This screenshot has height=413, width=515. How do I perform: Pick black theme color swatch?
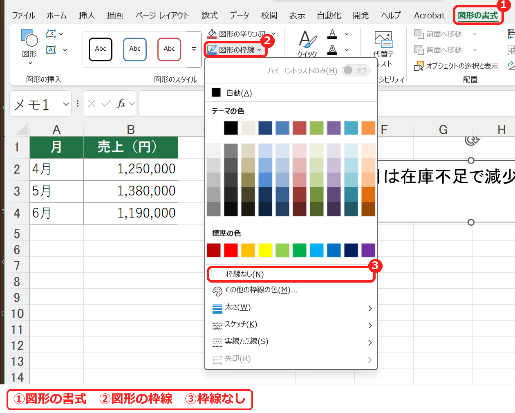[231, 128]
